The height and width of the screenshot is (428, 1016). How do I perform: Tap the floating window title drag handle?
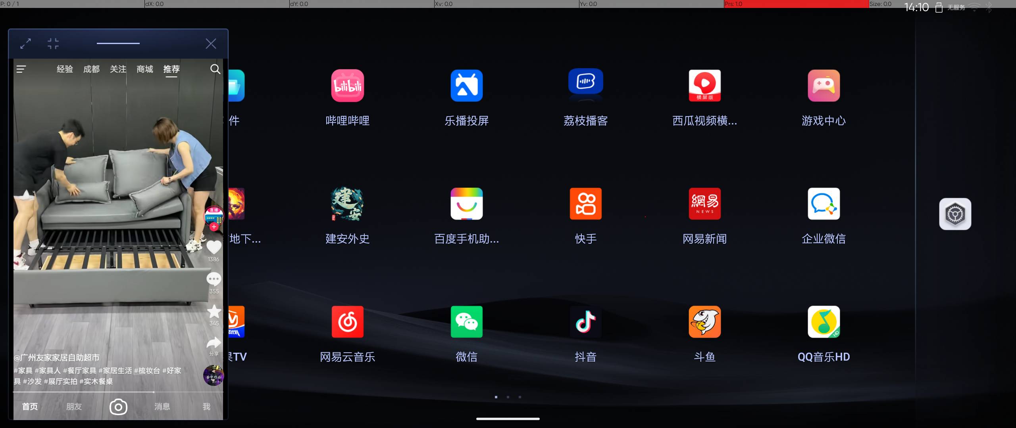point(118,43)
